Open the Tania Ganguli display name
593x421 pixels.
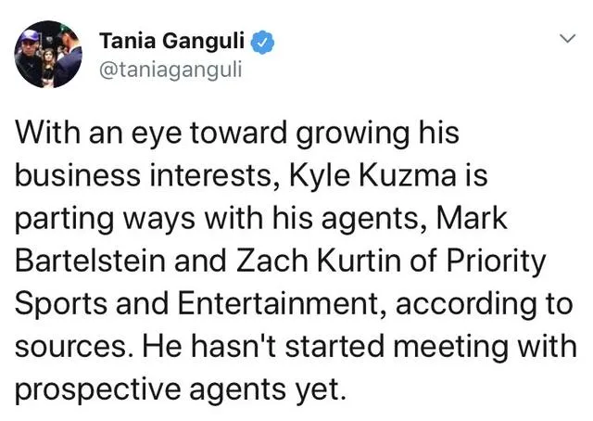pyautogui.click(x=171, y=41)
